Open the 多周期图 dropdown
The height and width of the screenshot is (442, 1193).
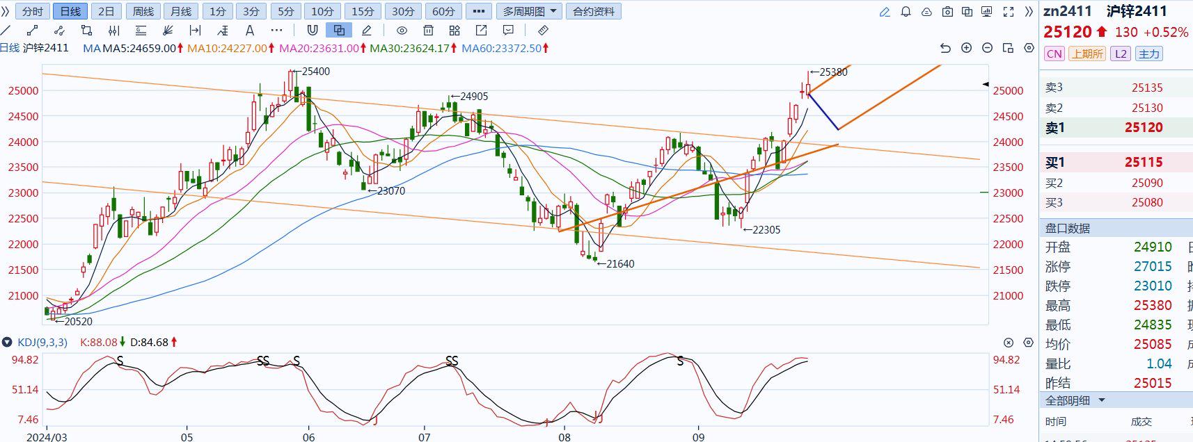(x=530, y=12)
